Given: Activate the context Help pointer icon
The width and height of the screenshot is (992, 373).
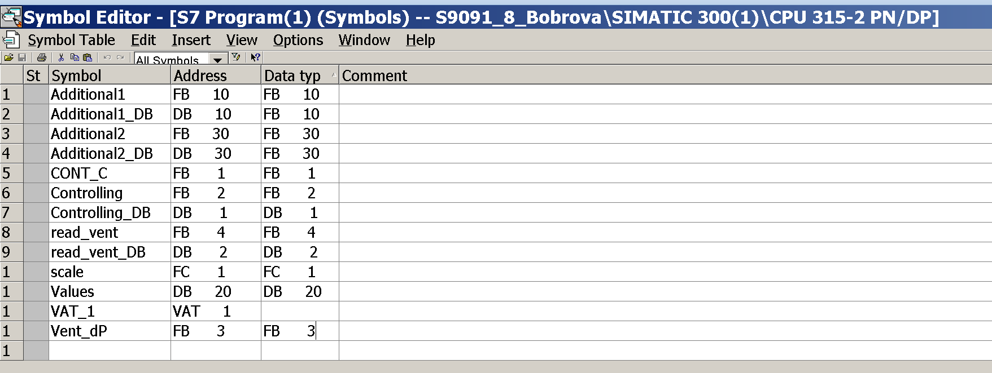Looking at the screenshot, I should tap(255, 57).
